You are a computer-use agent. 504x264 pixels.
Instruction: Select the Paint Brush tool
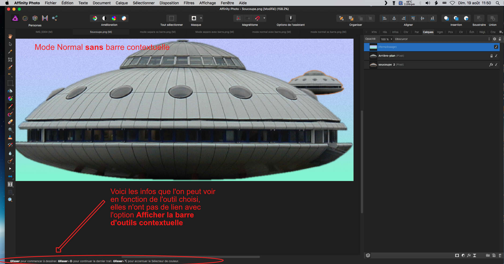click(10, 106)
